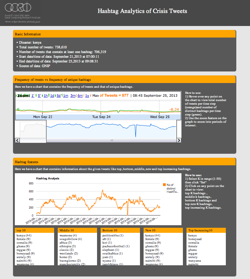Select 'kenya (44)' in the top 10 list
Image resolution: width=250 pixels, height=279 pixels.
pos(24,235)
